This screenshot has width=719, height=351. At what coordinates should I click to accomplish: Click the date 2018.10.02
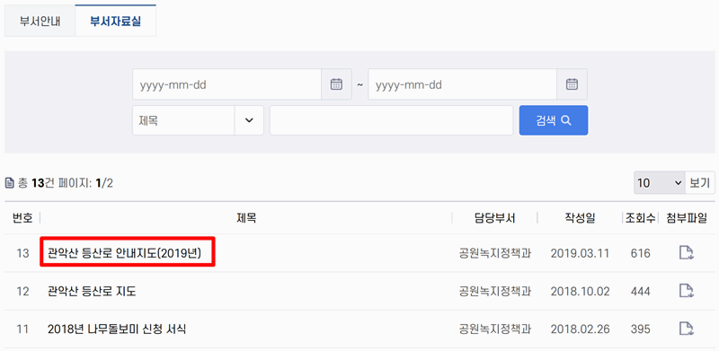point(580,291)
